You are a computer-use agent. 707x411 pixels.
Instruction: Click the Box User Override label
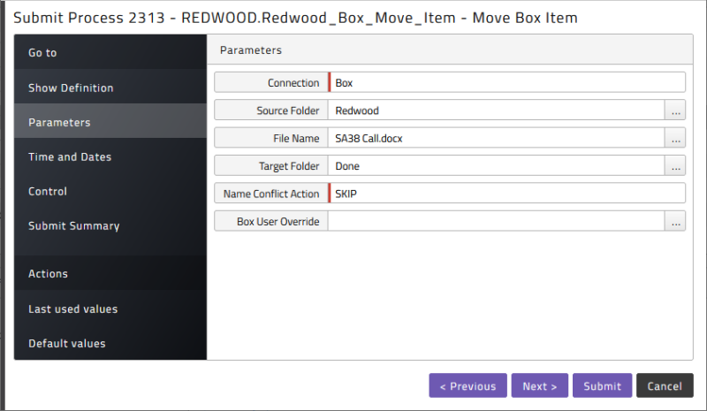[277, 222]
